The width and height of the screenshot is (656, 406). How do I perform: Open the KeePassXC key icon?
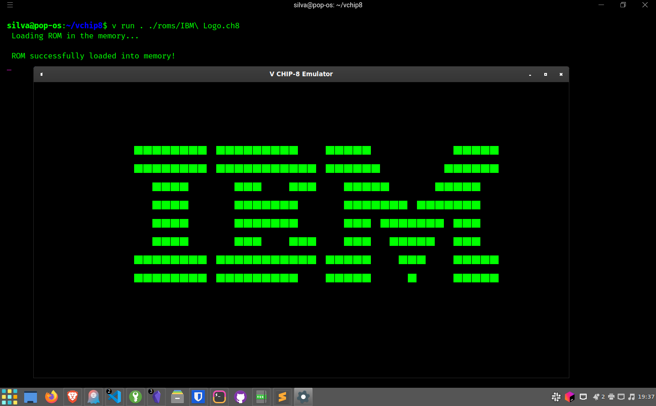point(135,397)
